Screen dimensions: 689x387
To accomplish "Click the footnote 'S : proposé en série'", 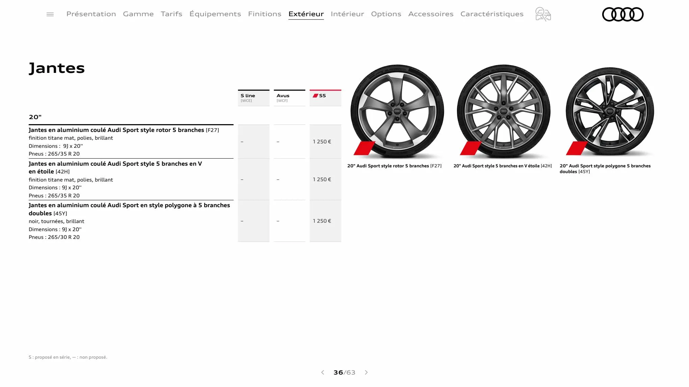I will point(68,357).
